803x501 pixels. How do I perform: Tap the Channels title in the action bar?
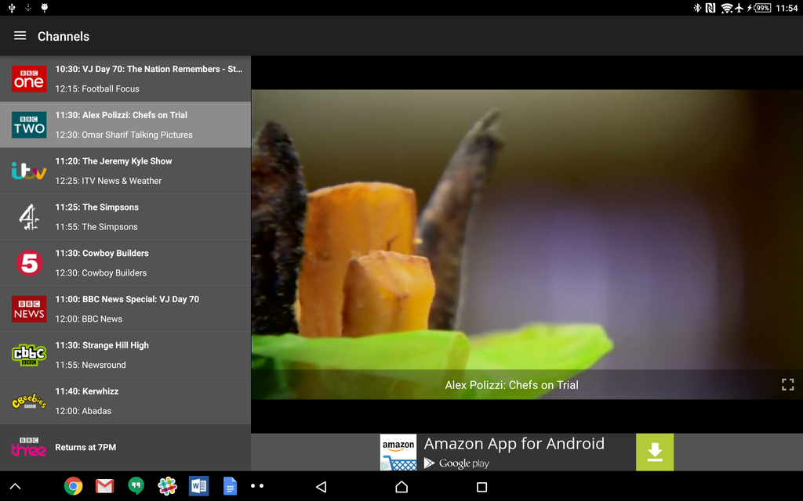click(x=63, y=36)
